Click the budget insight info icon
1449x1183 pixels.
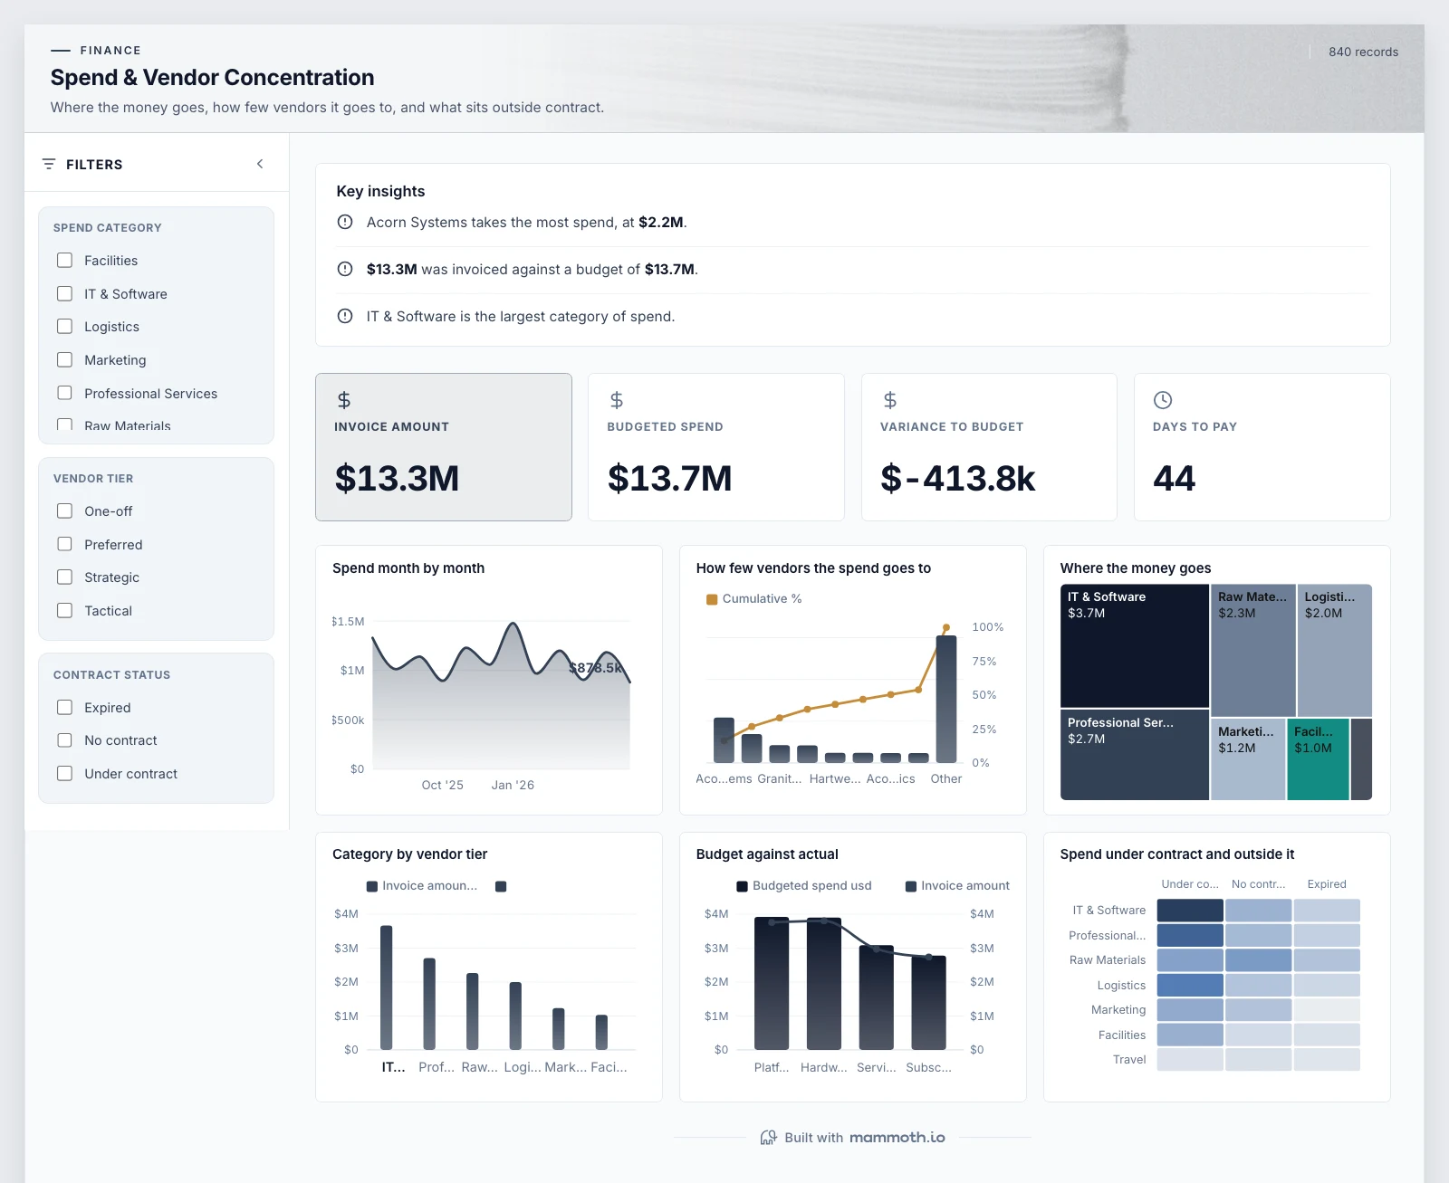pos(345,269)
